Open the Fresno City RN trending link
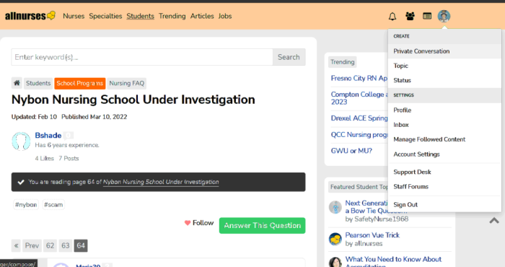The height and width of the screenshot is (267, 505). pyautogui.click(x=359, y=78)
